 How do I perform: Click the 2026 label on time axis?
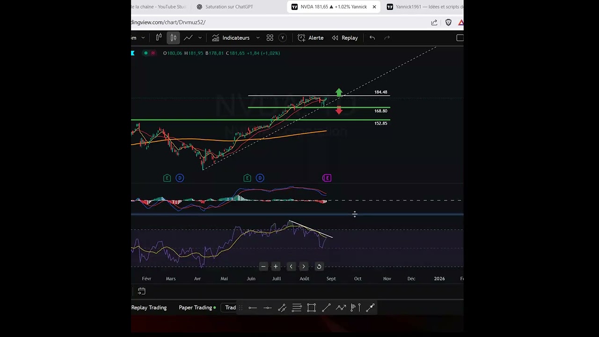click(439, 278)
